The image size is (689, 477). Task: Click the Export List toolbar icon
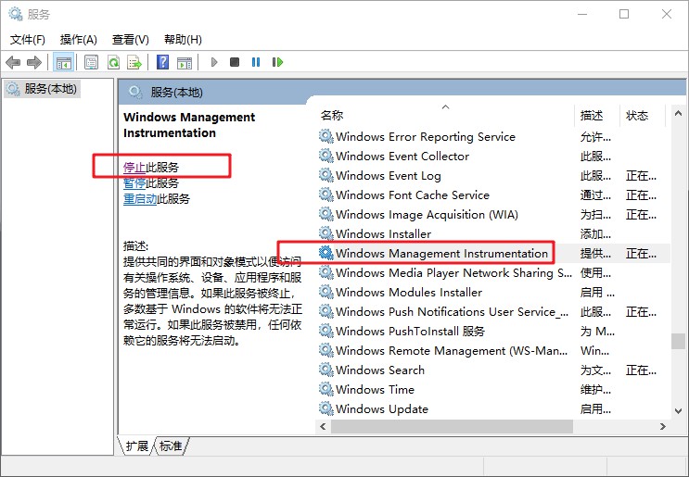coord(134,62)
